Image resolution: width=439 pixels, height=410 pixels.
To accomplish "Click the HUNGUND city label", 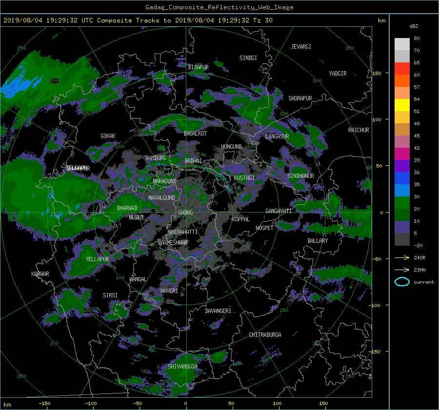I will point(231,147).
